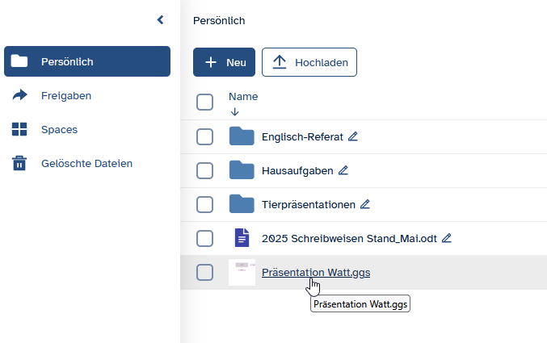
Task: Click the Englisch-Referat folder icon
Action: (242, 136)
